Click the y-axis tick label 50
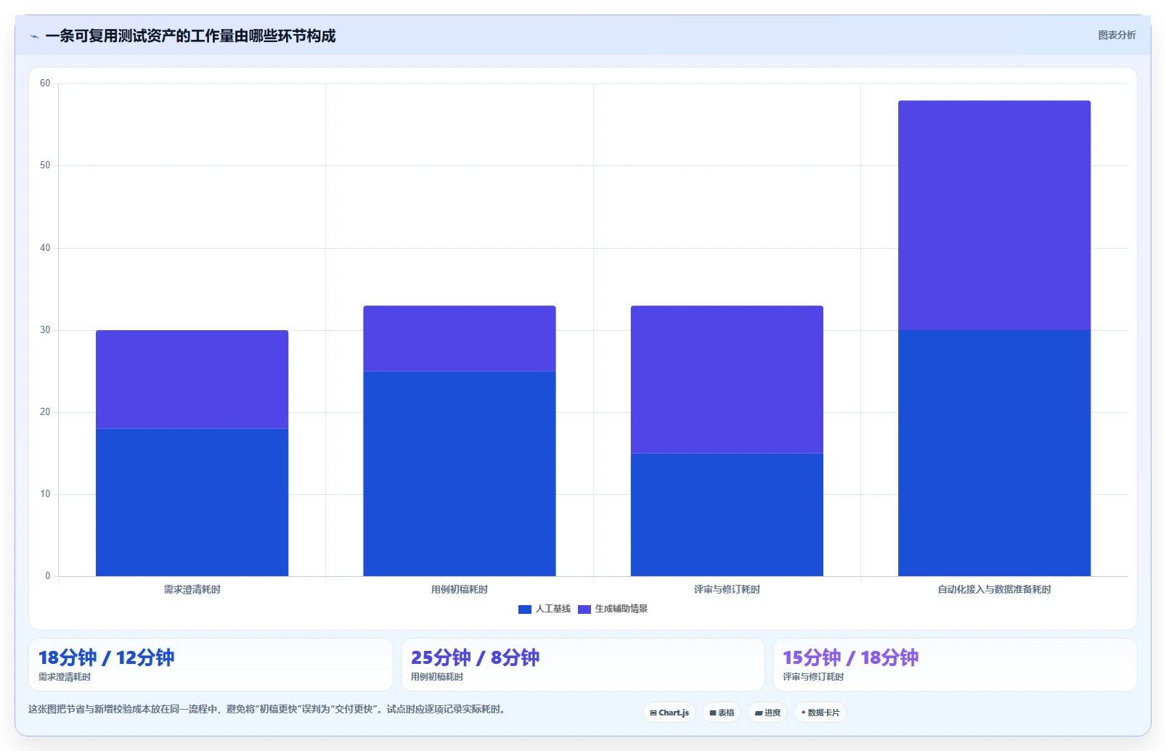1166x751 pixels. pos(45,165)
